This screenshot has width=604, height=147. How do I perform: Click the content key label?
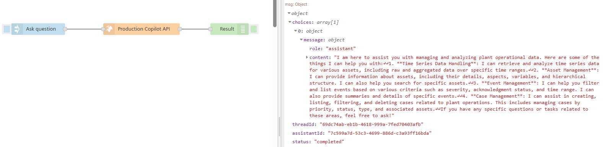319,57
